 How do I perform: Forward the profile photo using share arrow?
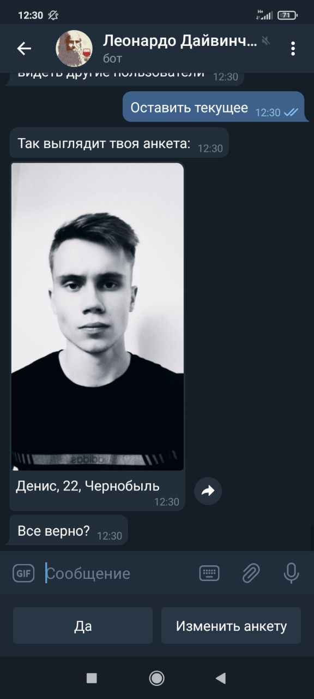(208, 491)
